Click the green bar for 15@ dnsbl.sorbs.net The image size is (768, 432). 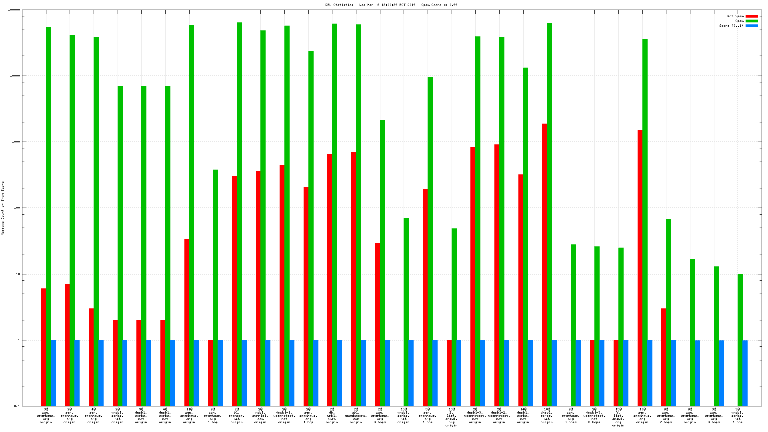[406, 312]
